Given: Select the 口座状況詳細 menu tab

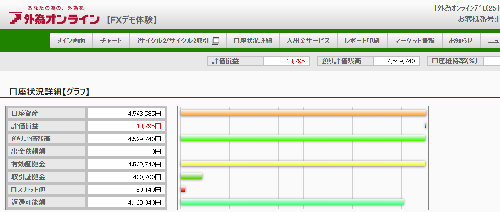Looking at the screenshot, I should coord(252,41).
